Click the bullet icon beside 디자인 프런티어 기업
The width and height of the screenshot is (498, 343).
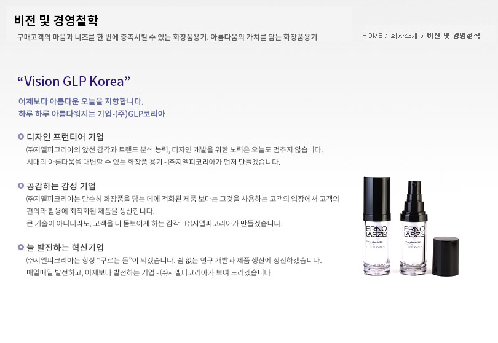pos(21,136)
